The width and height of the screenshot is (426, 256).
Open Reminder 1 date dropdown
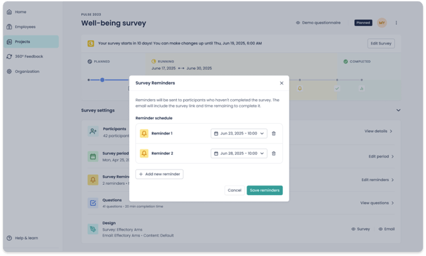pyautogui.click(x=239, y=133)
